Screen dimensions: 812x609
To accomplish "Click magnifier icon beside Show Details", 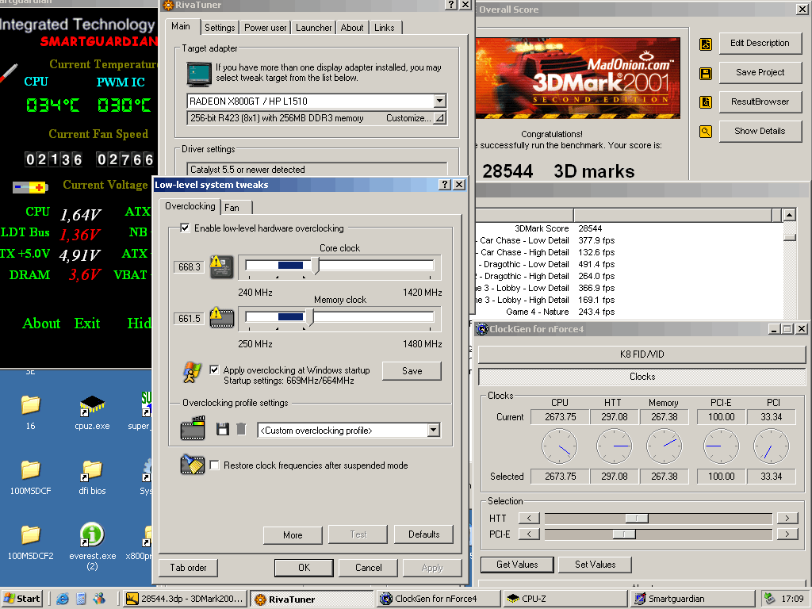I will (x=705, y=132).
